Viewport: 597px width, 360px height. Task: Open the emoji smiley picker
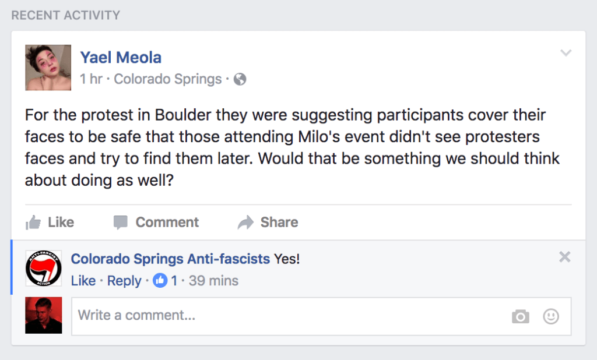click(x=551, y=316)
